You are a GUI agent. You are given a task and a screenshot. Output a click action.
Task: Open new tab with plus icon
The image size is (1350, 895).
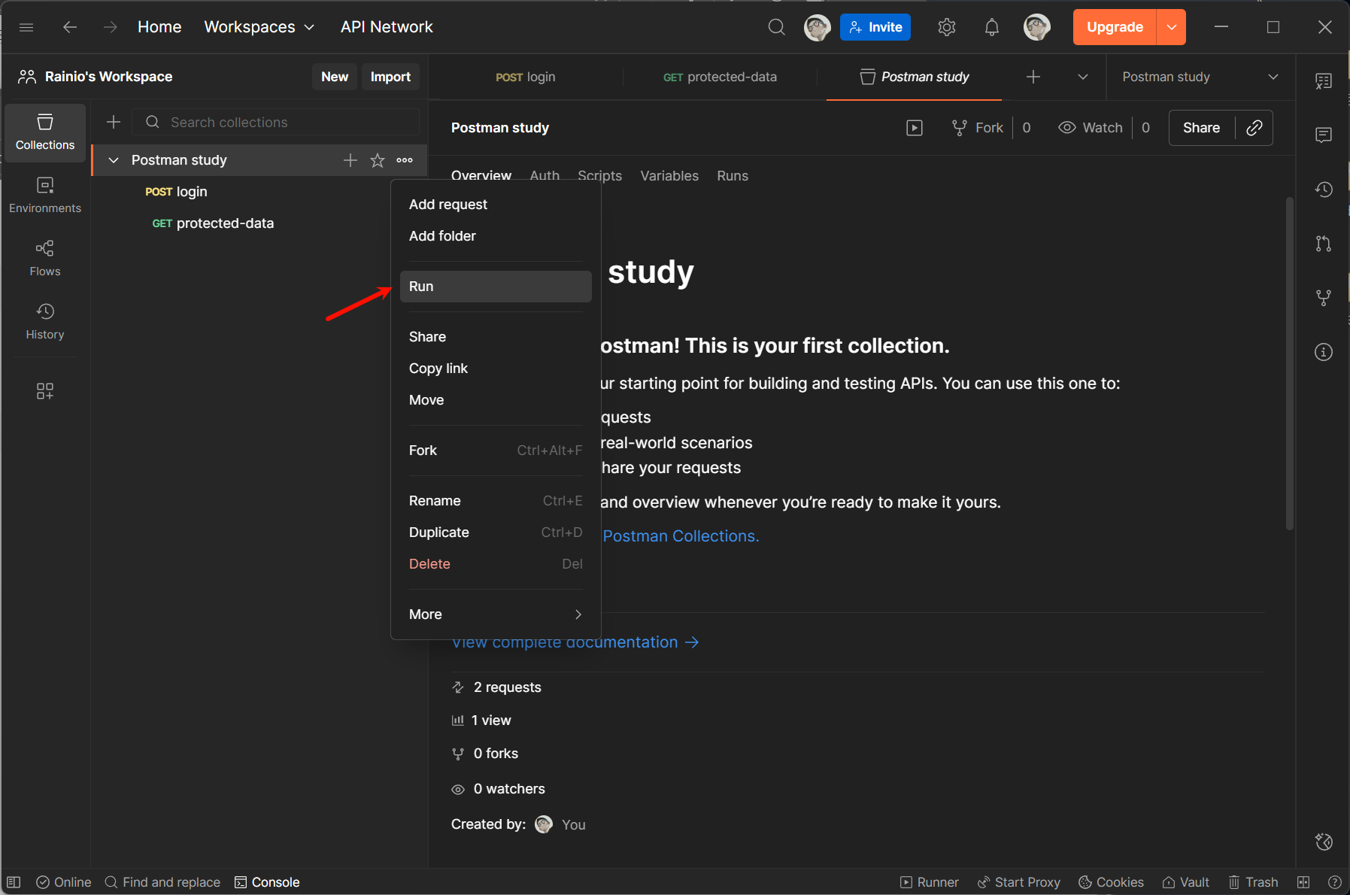pyautogui.click(x=1033, y=77)
